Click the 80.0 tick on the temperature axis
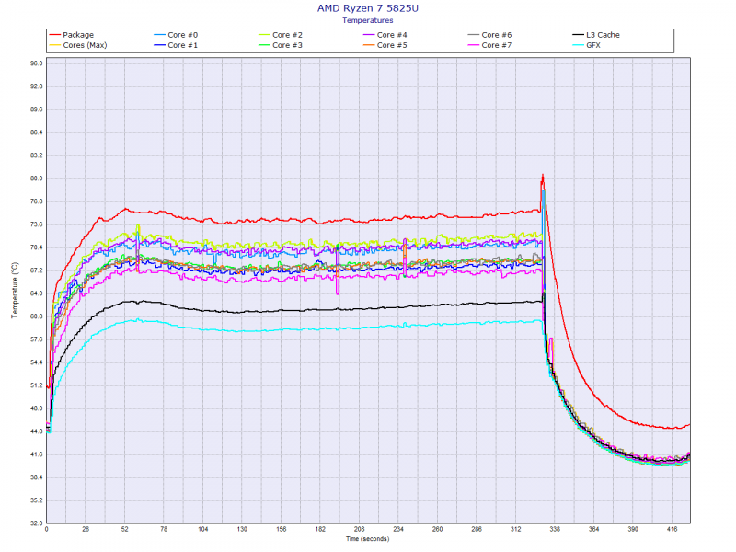The width and height of the screenshot is (736, 552). 37,178
